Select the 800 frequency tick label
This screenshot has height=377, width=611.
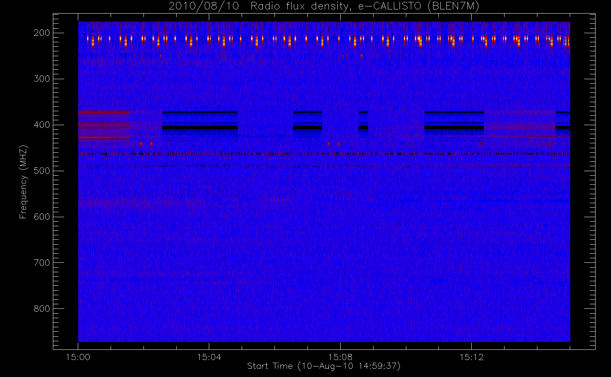pyautogui.click(x=42, y=309)
